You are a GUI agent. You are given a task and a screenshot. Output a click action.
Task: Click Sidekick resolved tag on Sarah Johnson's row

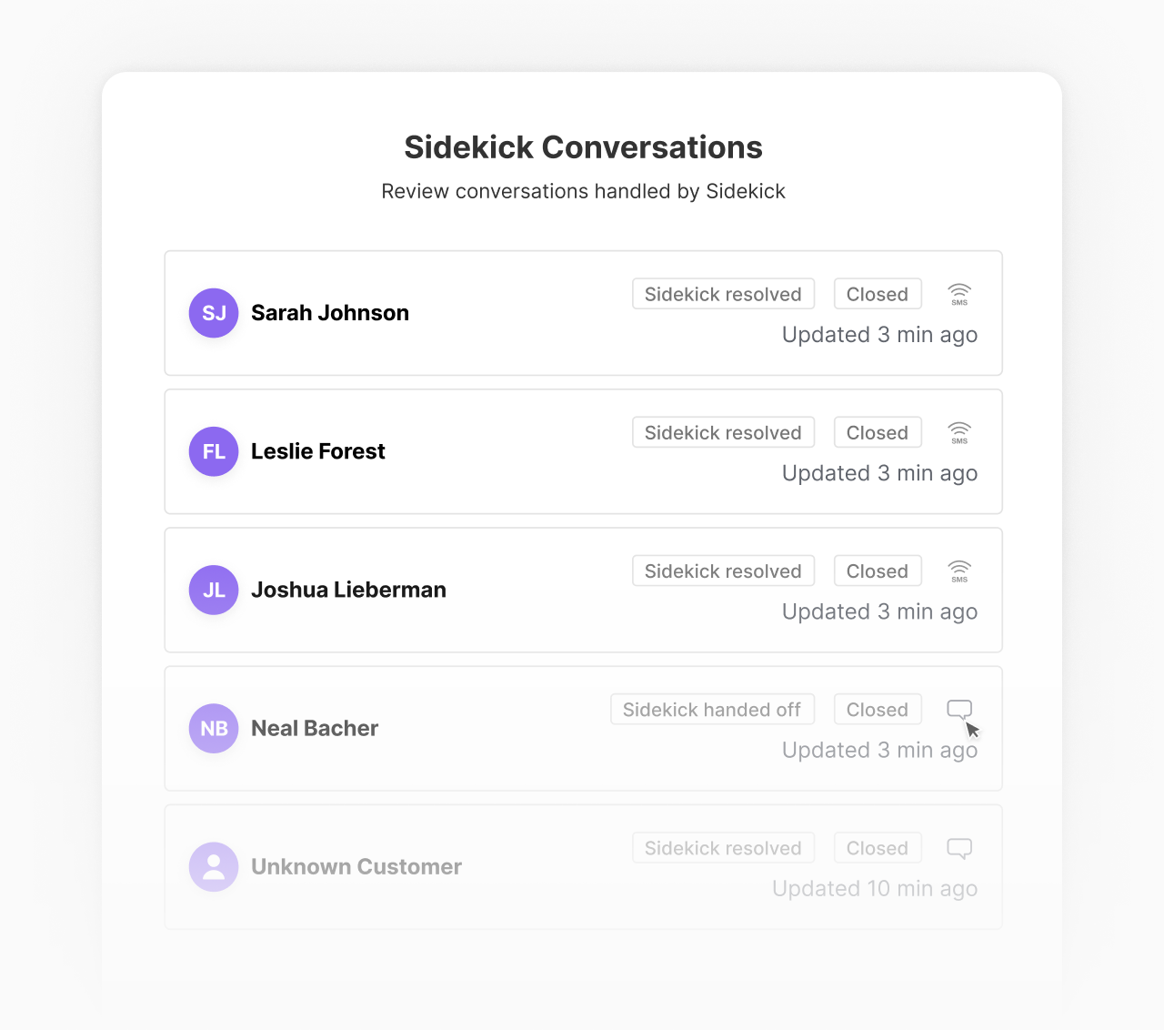(723, 294)
